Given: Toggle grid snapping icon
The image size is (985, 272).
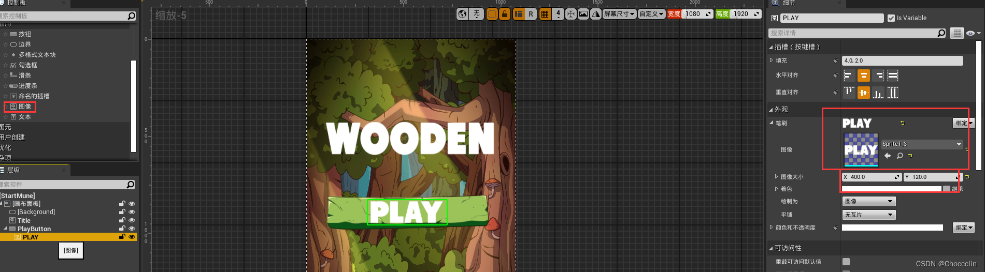Looking at the screenshot, I should [545, 14].
